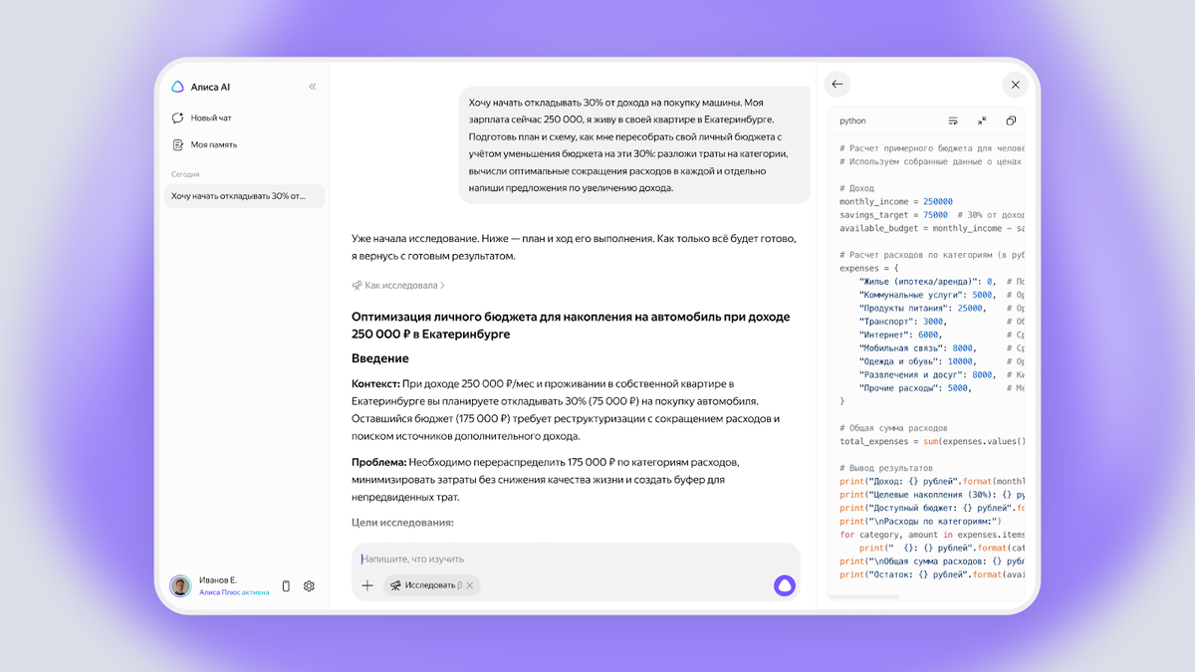This screenshot has height=672, width=1195.
Task: Click the horizontal scrollbar under the code
Action: 863,597
